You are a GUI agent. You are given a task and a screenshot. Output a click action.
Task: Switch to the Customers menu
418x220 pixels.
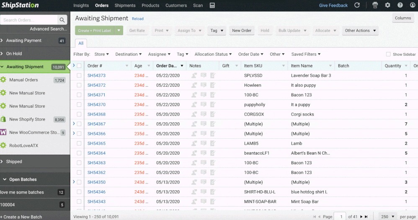(x=176, y=5)
